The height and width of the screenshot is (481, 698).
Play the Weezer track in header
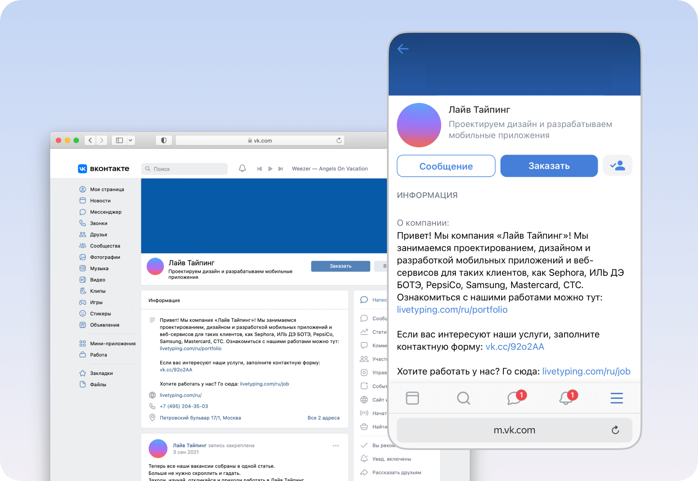pyautogui.click(x=270, y=168)
